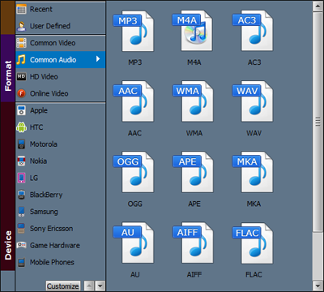324x292 pixels.
Task: Open the BlackBerry device category
Action: [61, 195]
